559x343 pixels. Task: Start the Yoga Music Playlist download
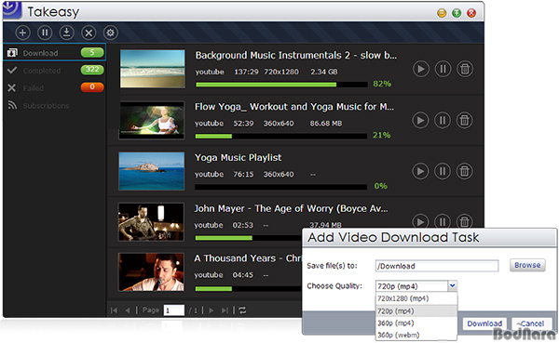pyautogui.click(x=420, y=171)
